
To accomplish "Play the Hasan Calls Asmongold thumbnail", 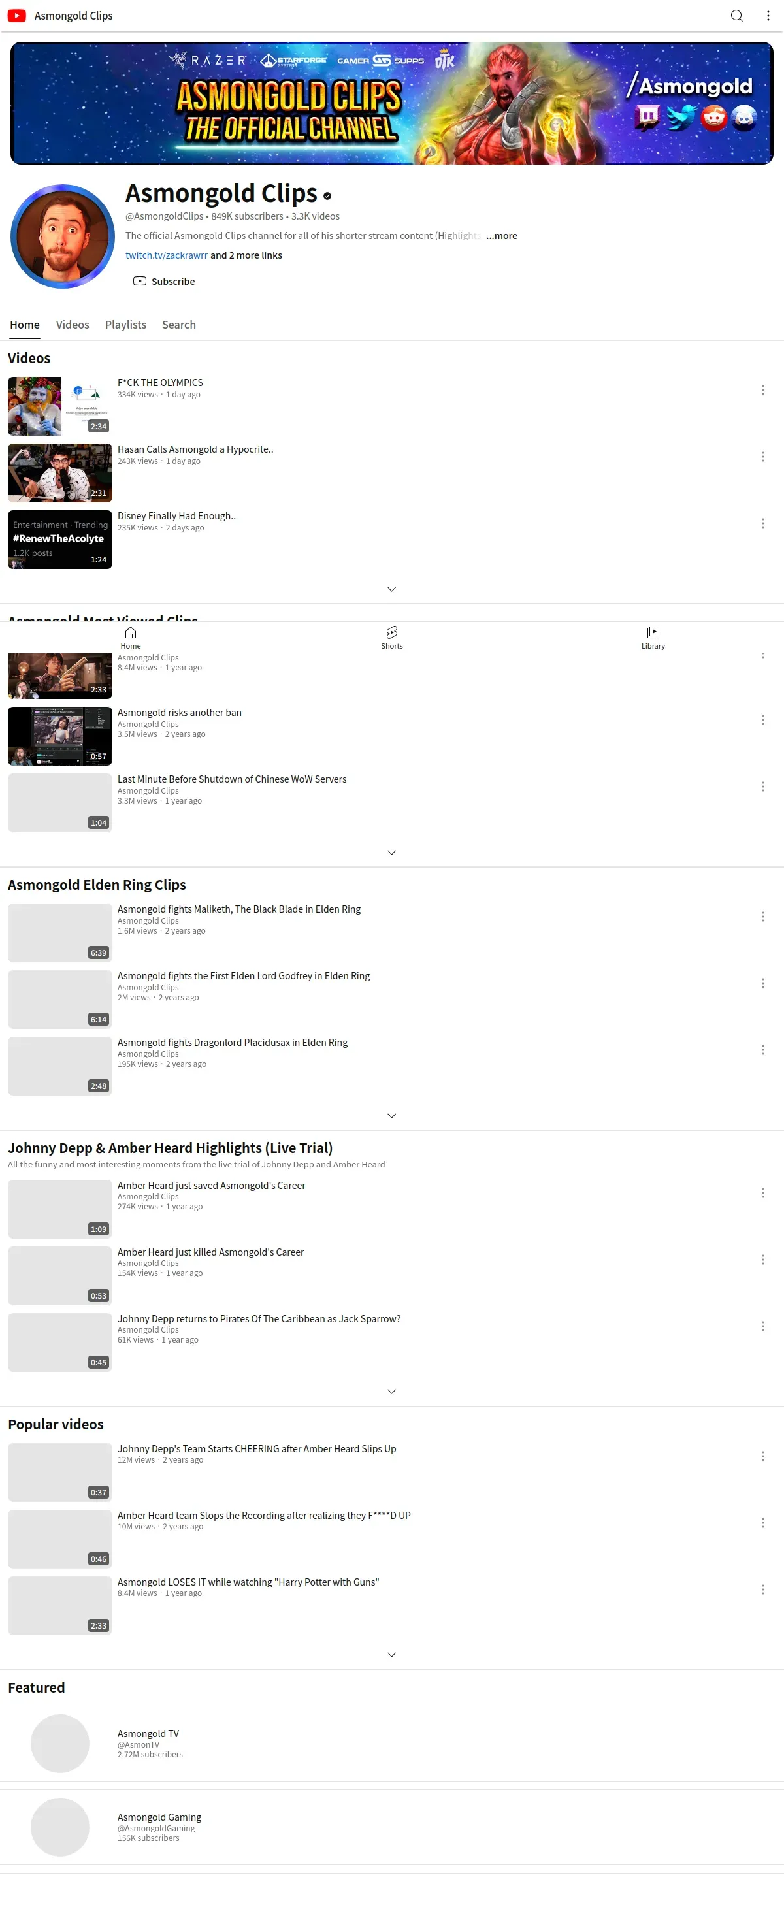I will point(60,472).
